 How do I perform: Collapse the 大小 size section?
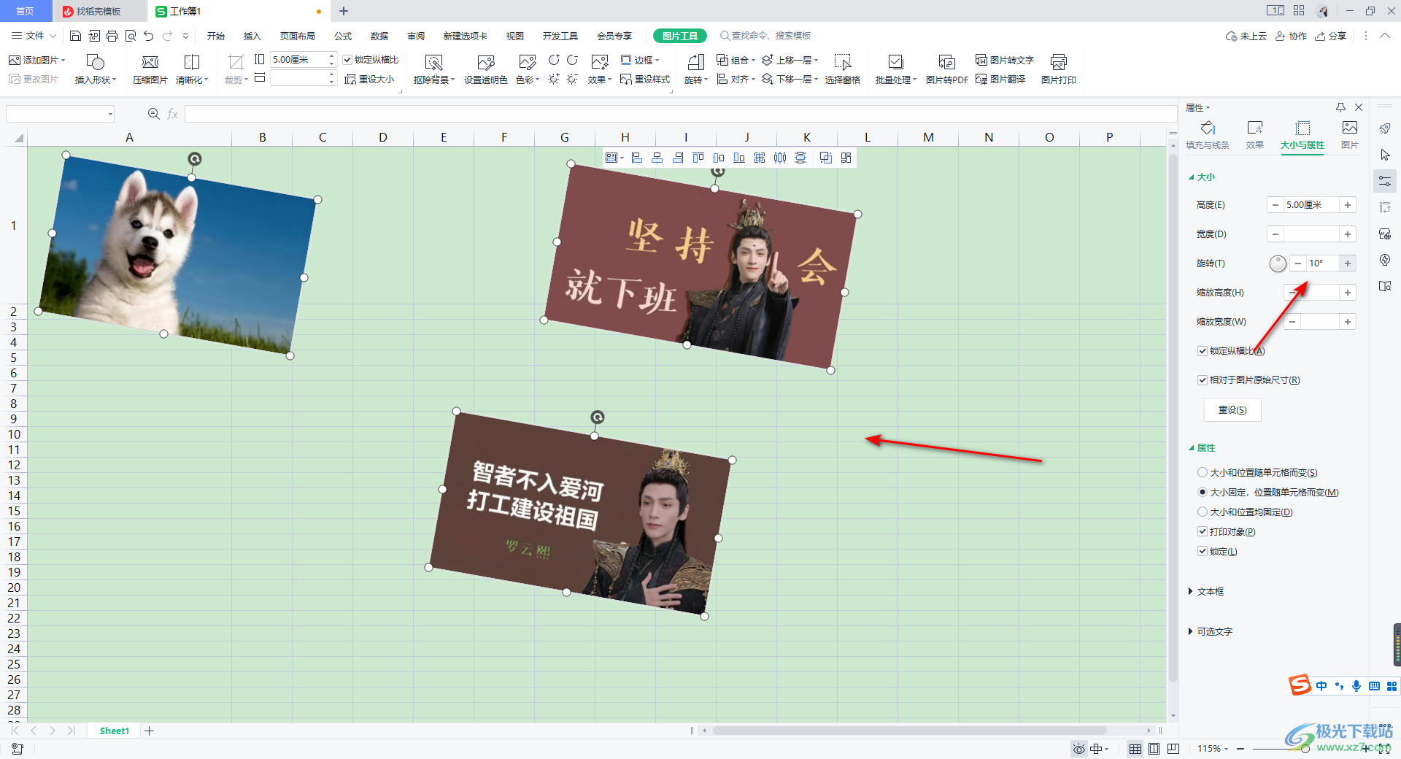1202,177
